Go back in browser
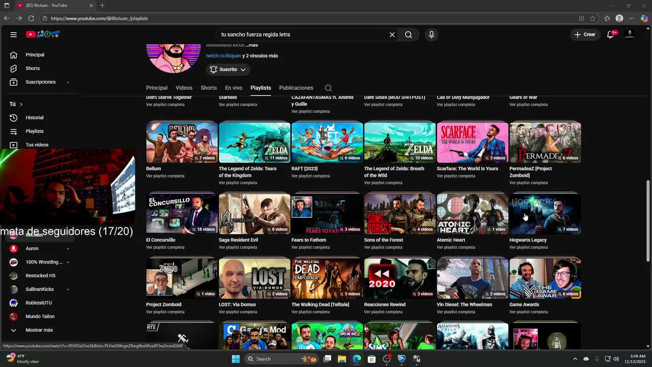The width and height of the screenshot is (652, 367). 7,18
